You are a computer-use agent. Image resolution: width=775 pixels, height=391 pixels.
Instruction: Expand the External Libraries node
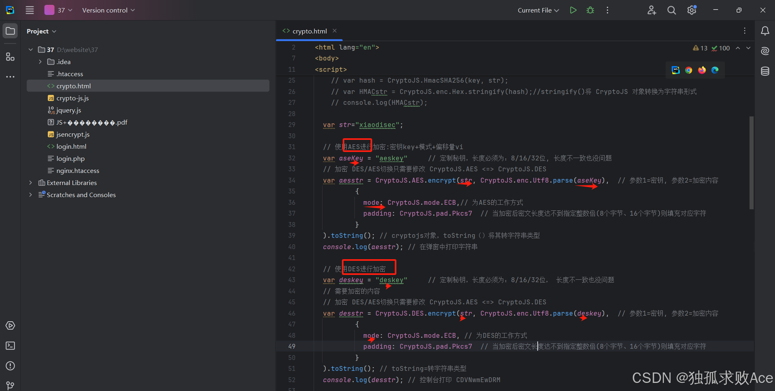pyautogui.click(x=30, y=183)
